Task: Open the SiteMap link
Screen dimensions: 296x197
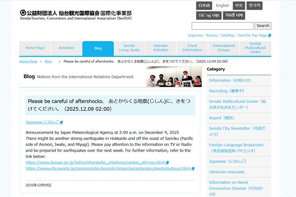Action: tap(227, 35)
